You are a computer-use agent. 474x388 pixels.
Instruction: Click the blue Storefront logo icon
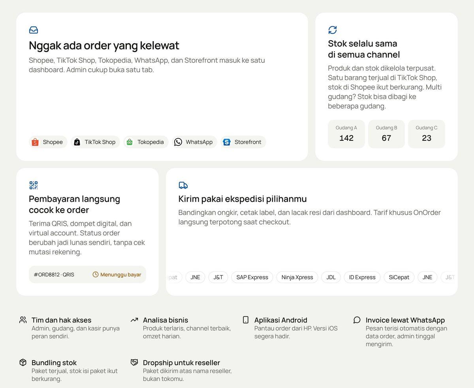click(227, 142)
